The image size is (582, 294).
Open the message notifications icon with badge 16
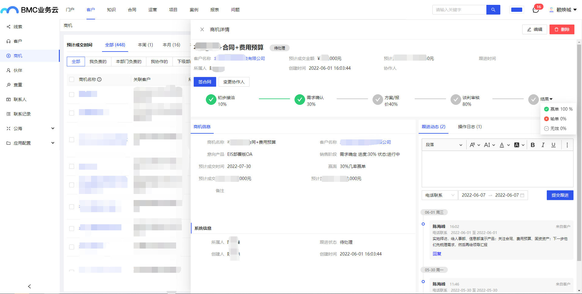pyautogui.click(x=536, y=10)
